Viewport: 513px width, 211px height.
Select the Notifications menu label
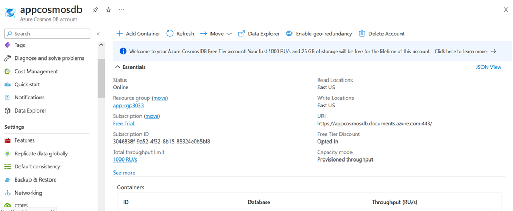click(x=29, y=97)
